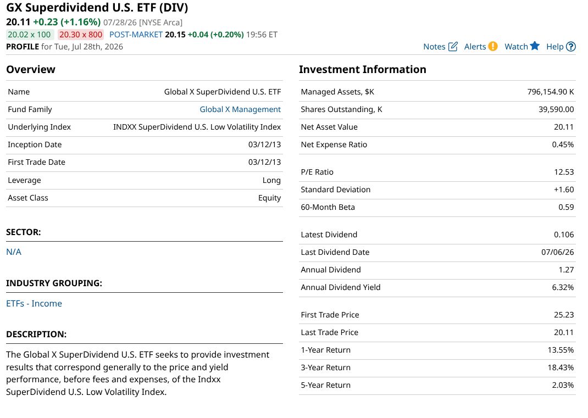This screenshot has height=418, width=588.
Task: Open Global X Management fund family link
Action: [240, 109]
